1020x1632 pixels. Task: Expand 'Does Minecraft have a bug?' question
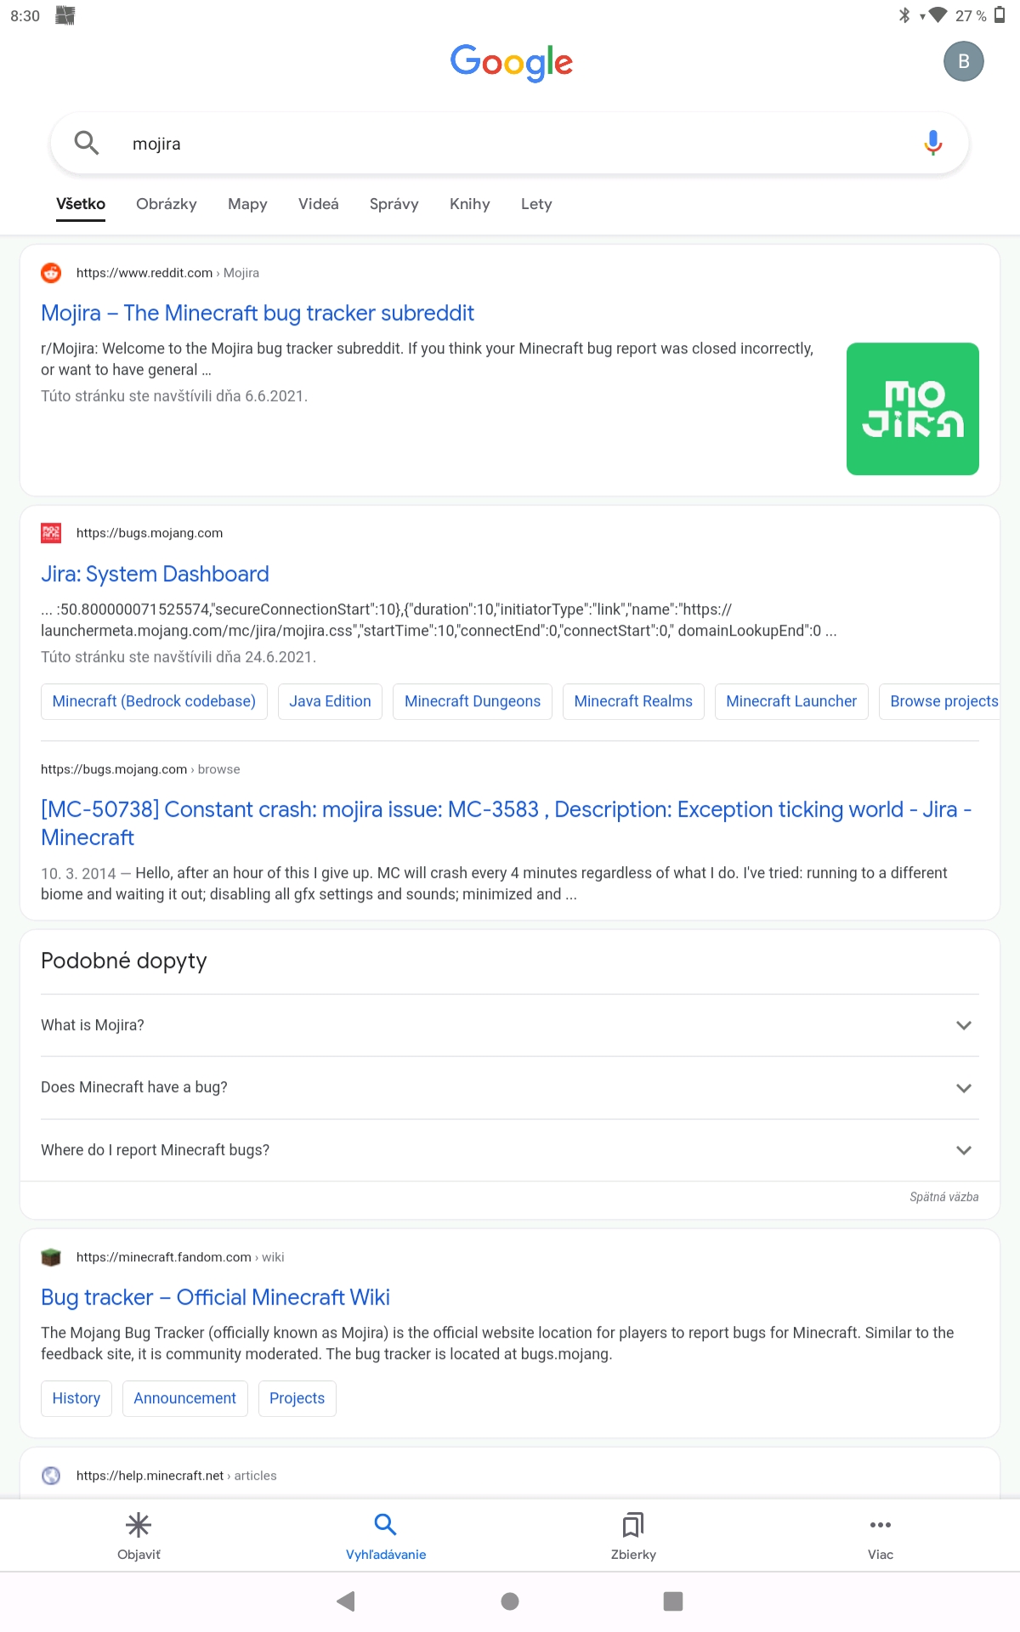click(x=510, y=1087)
